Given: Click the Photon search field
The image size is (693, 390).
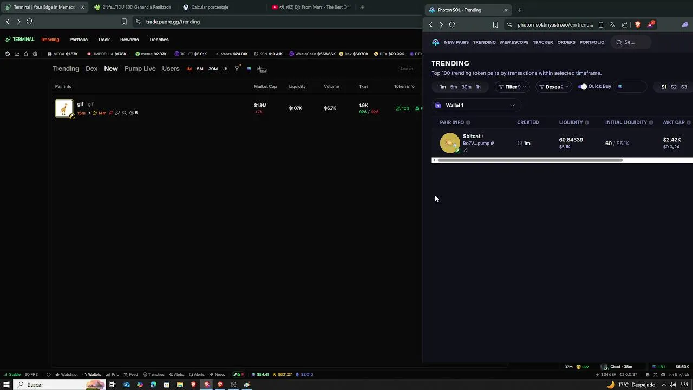Looking at the screenshot, I should point(631,42).
